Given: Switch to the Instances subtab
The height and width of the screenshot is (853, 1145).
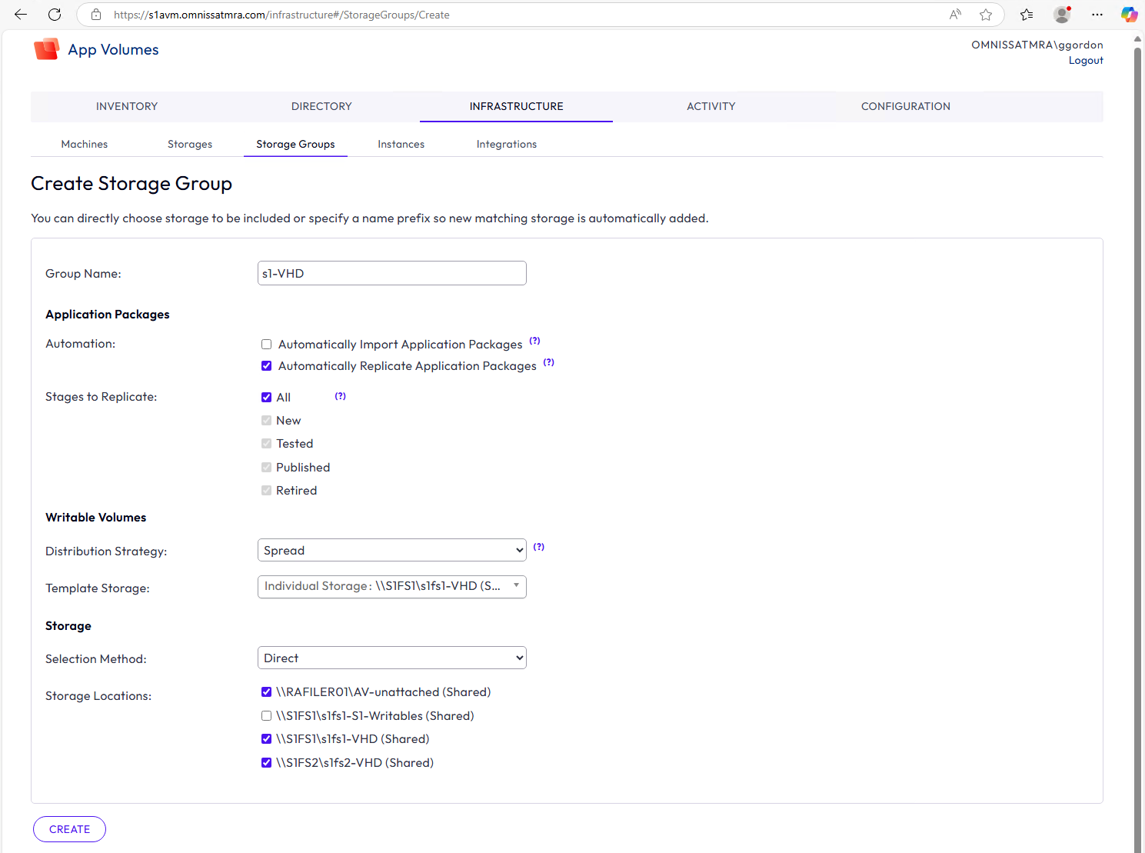Looking at the screenshot, I should (x=401, y=145).
